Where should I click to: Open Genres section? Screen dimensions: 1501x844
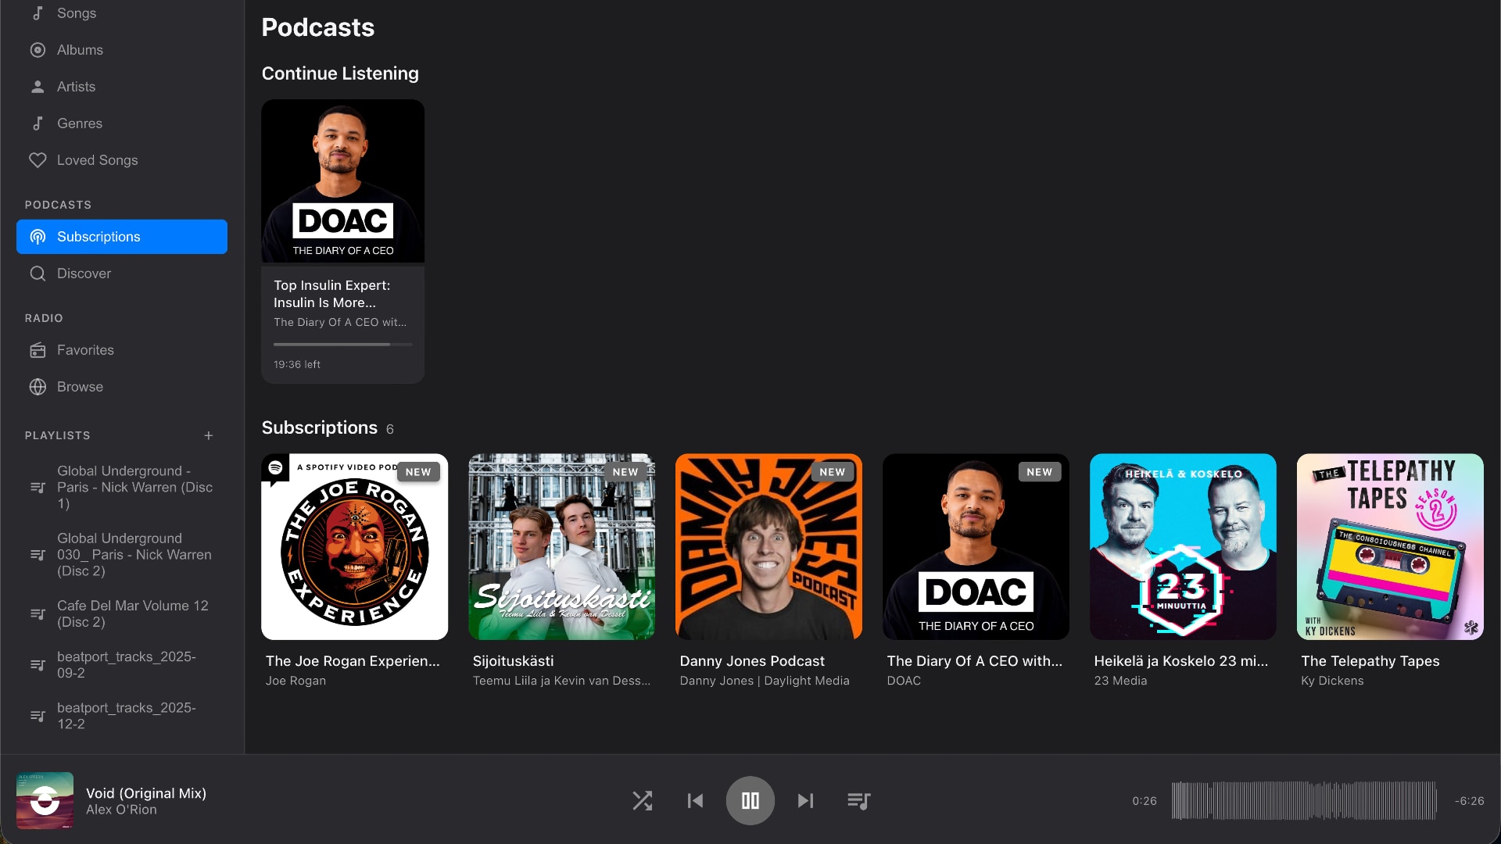[122, 123]
